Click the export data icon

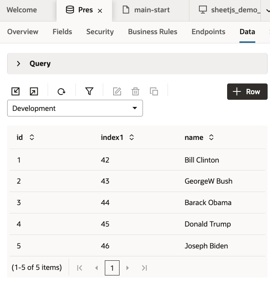(34, 92)
